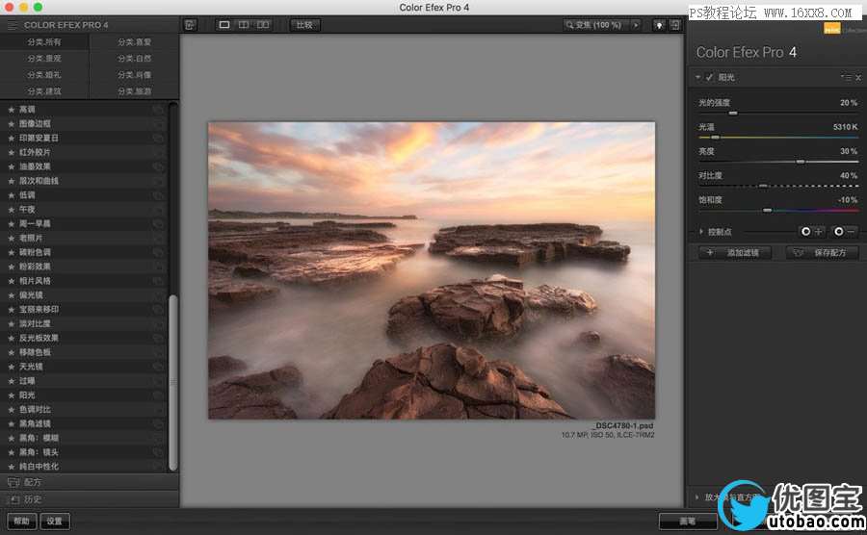
Task: Open presets icon for 宝丽来移印 filter
Action: pyautogui.click(x=158, y=310)
